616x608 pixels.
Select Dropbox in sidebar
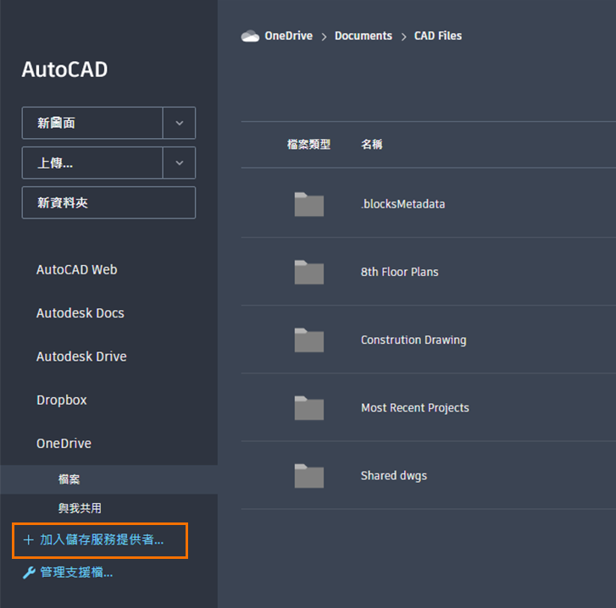(x=61, y=400)
